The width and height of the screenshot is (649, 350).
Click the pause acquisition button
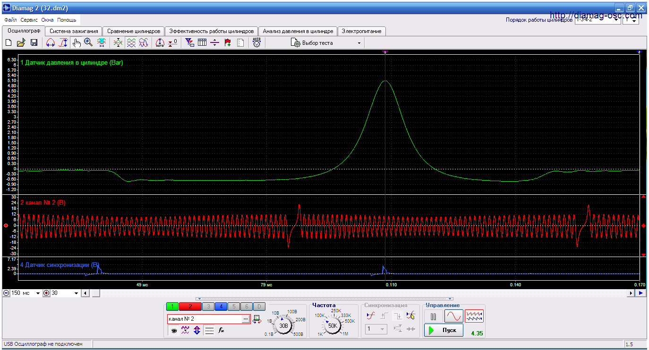tap(433, 316)
